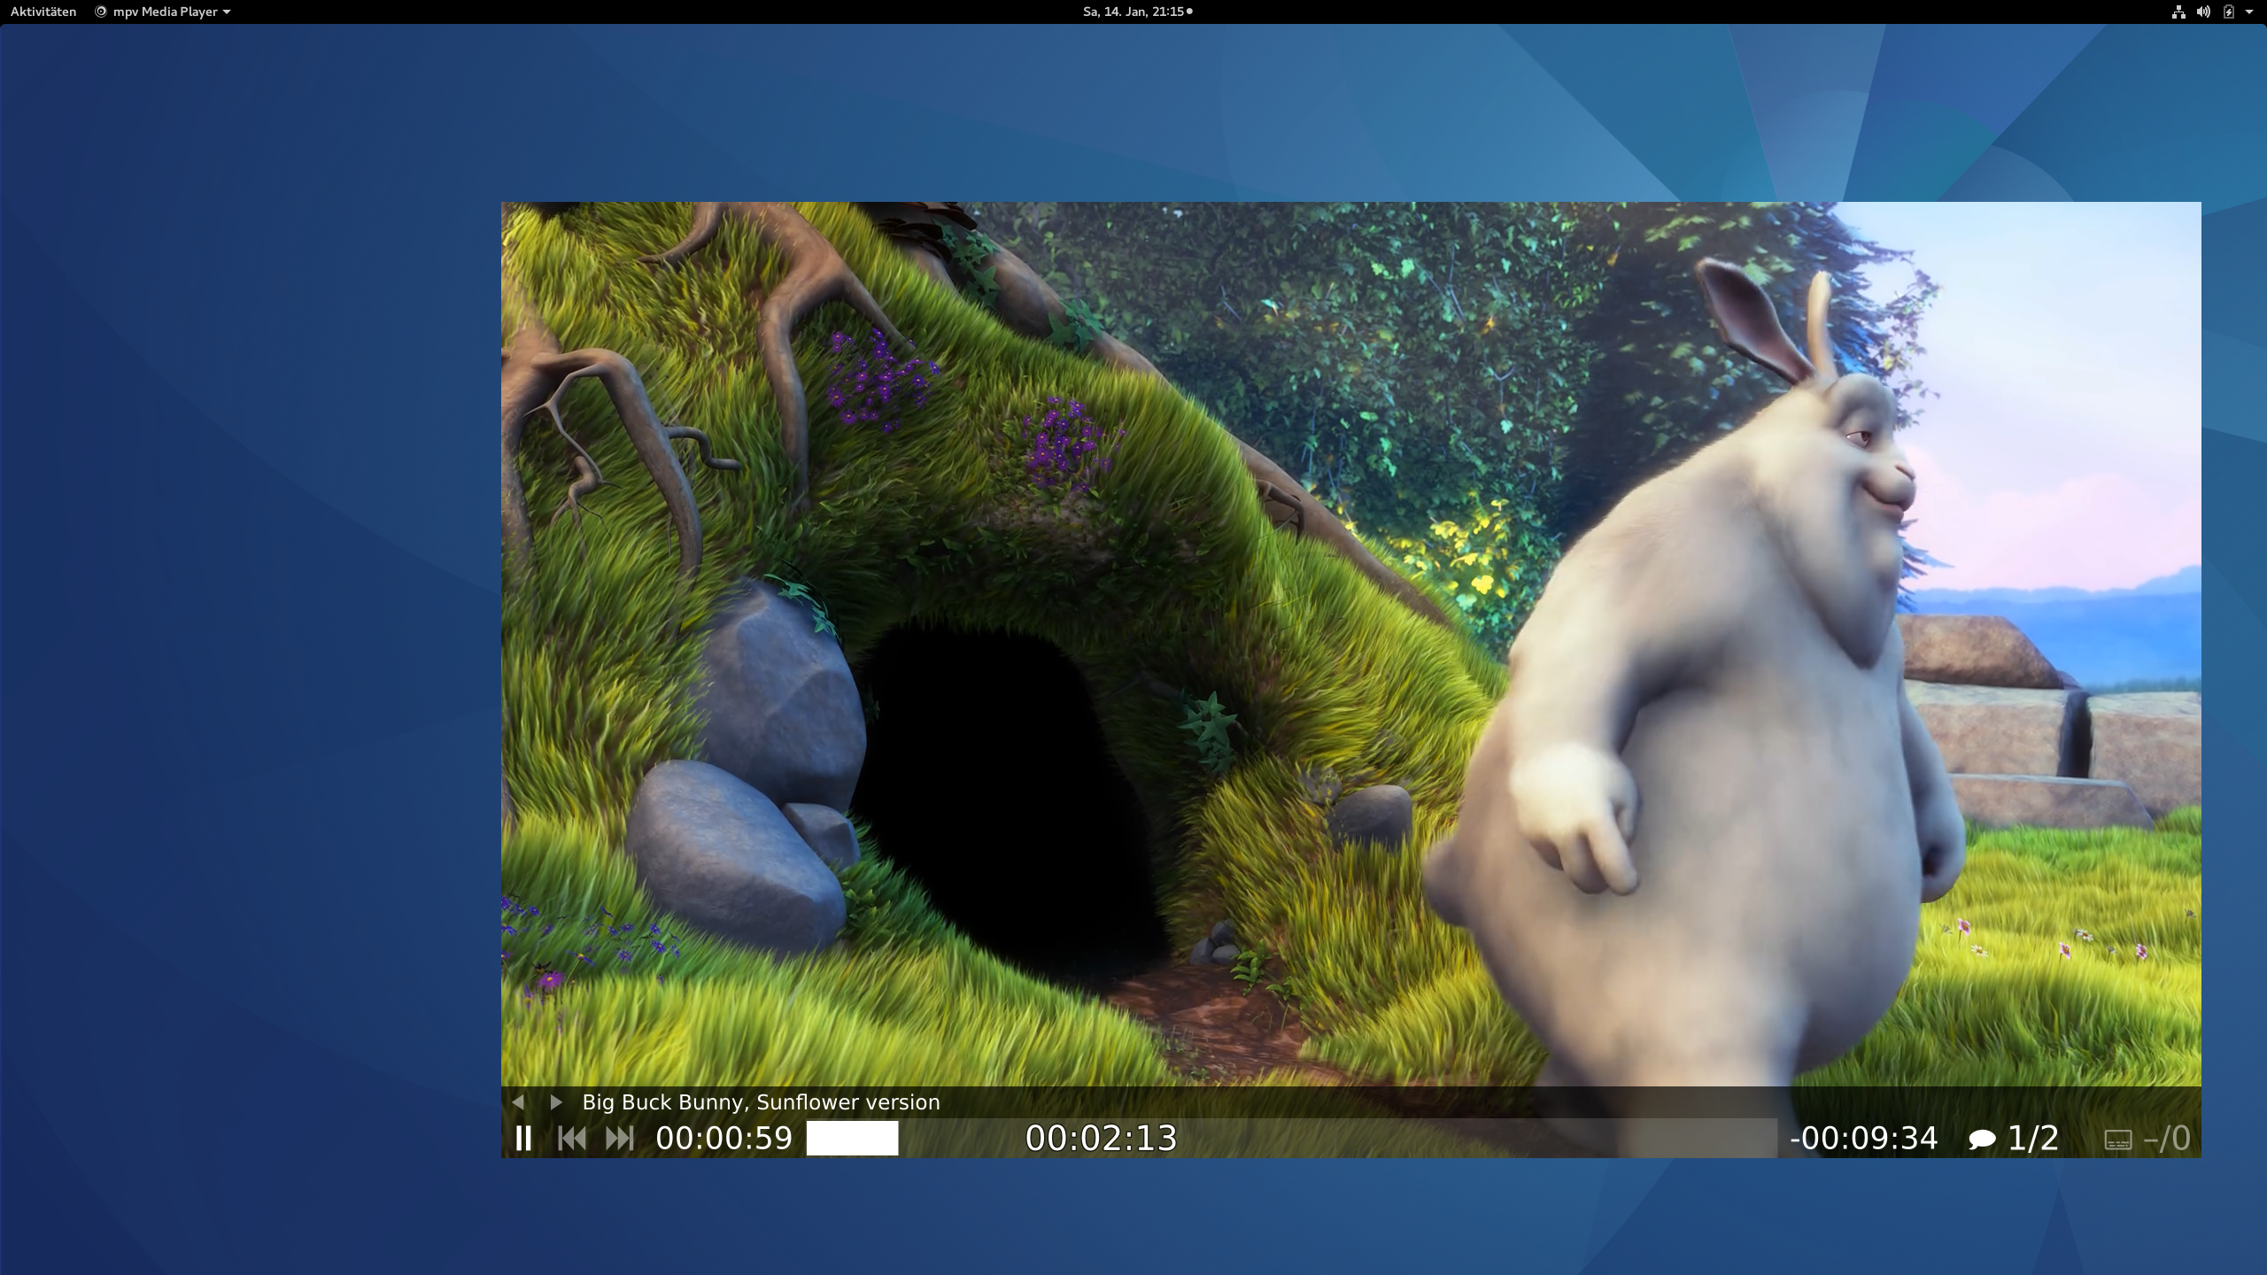Viewport: 2267px width, 1275px height.
Task: Cycle subtitle track icon
Action: pos(2117,1140)
